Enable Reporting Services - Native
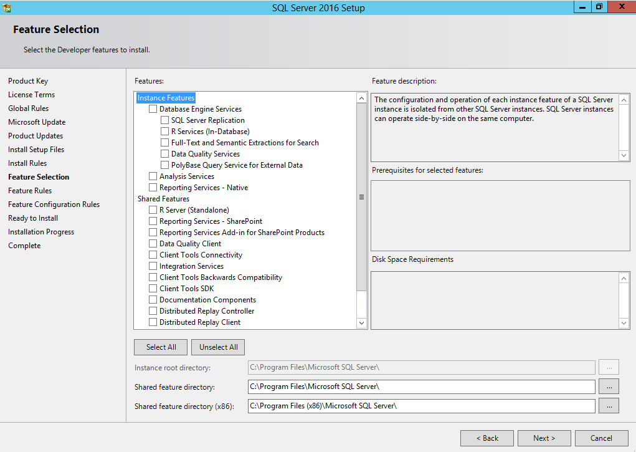Image resolution: width=636 pixels, height=452 pixels. (x=153, y=187)
